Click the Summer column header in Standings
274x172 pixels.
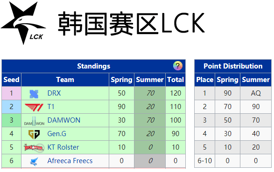click(150, 80)
